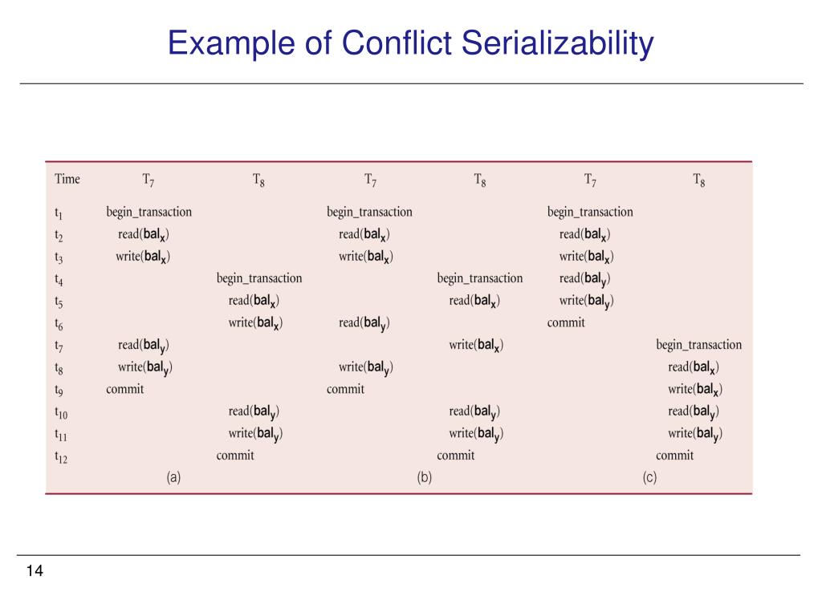Screen dimensions: 822x616
Task: Click the 'Time' column header
Action: pyautogui.click(x=67, y=179)
